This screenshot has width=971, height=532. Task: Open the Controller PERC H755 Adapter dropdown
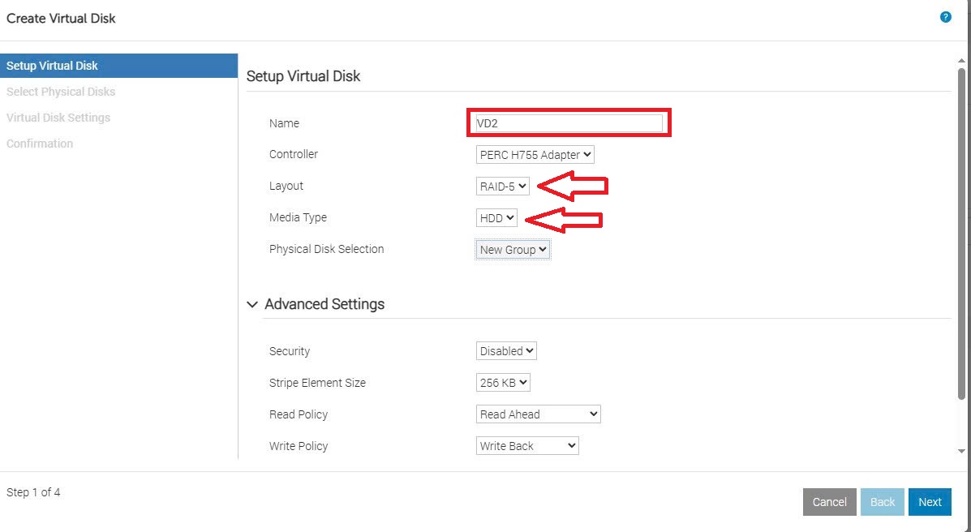(535, 155)
